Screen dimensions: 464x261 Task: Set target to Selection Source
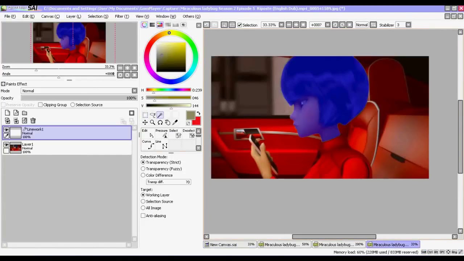(143, 202)
